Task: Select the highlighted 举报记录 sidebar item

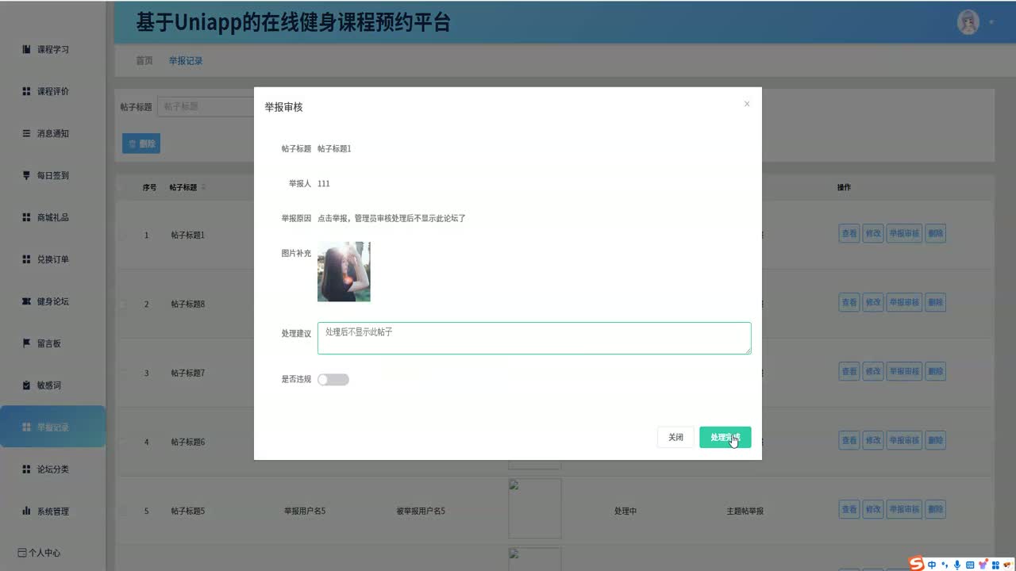Action: tap(52, 427)
